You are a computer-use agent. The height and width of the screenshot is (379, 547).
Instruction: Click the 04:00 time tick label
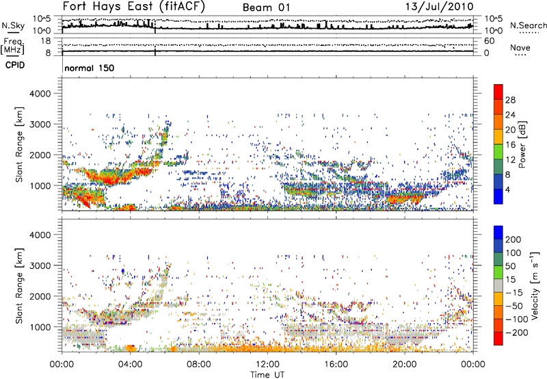[x=130, y=365]
